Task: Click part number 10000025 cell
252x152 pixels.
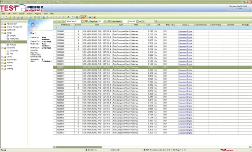Action: click(x=66, y=97)
